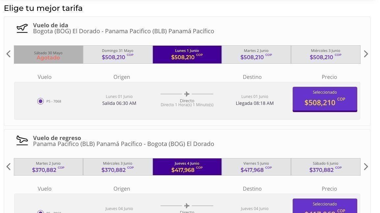Click the Seleccionado return flight price button
380x213 pixels.
pos(325,206)
